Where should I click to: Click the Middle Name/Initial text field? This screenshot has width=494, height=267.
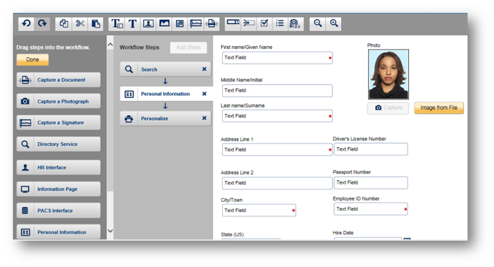point(277,90)
